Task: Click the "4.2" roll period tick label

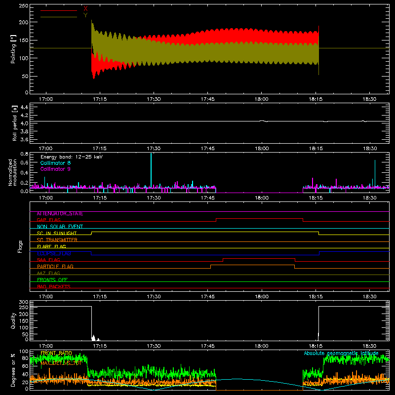Action: (x=24, y=116)
